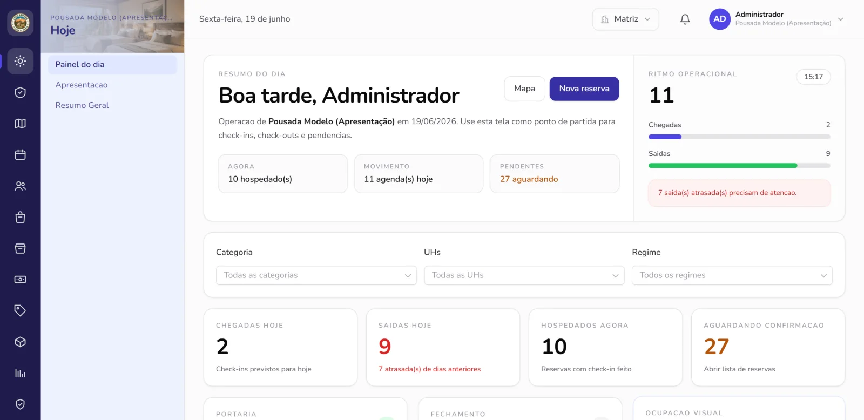The height and width of the screenshot is (420, 864).
Task: Open the map sidebar icon
Action: (21, 124)
